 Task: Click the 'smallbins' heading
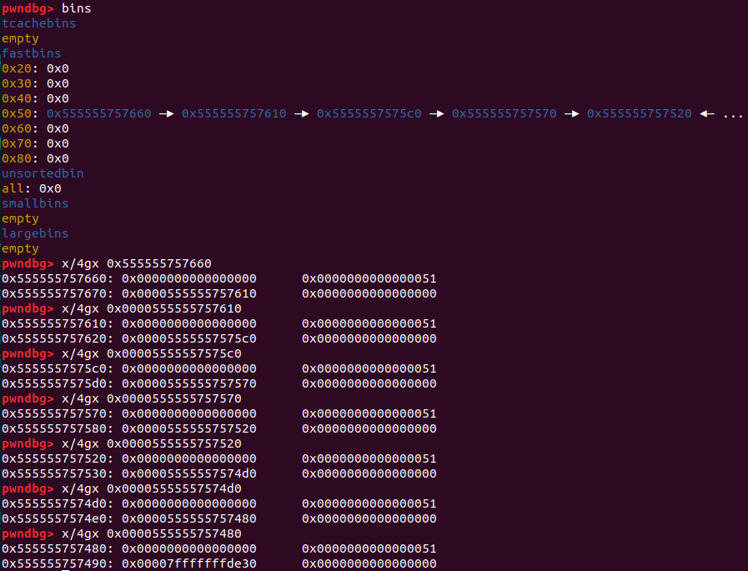pyautogui.click(x=35, y=203)
